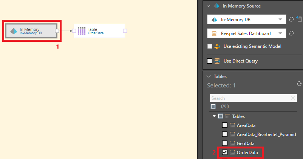Tick the Use Direct Query checkbox
The width and height of the screenshot is (303, 159).
[210, 61]
